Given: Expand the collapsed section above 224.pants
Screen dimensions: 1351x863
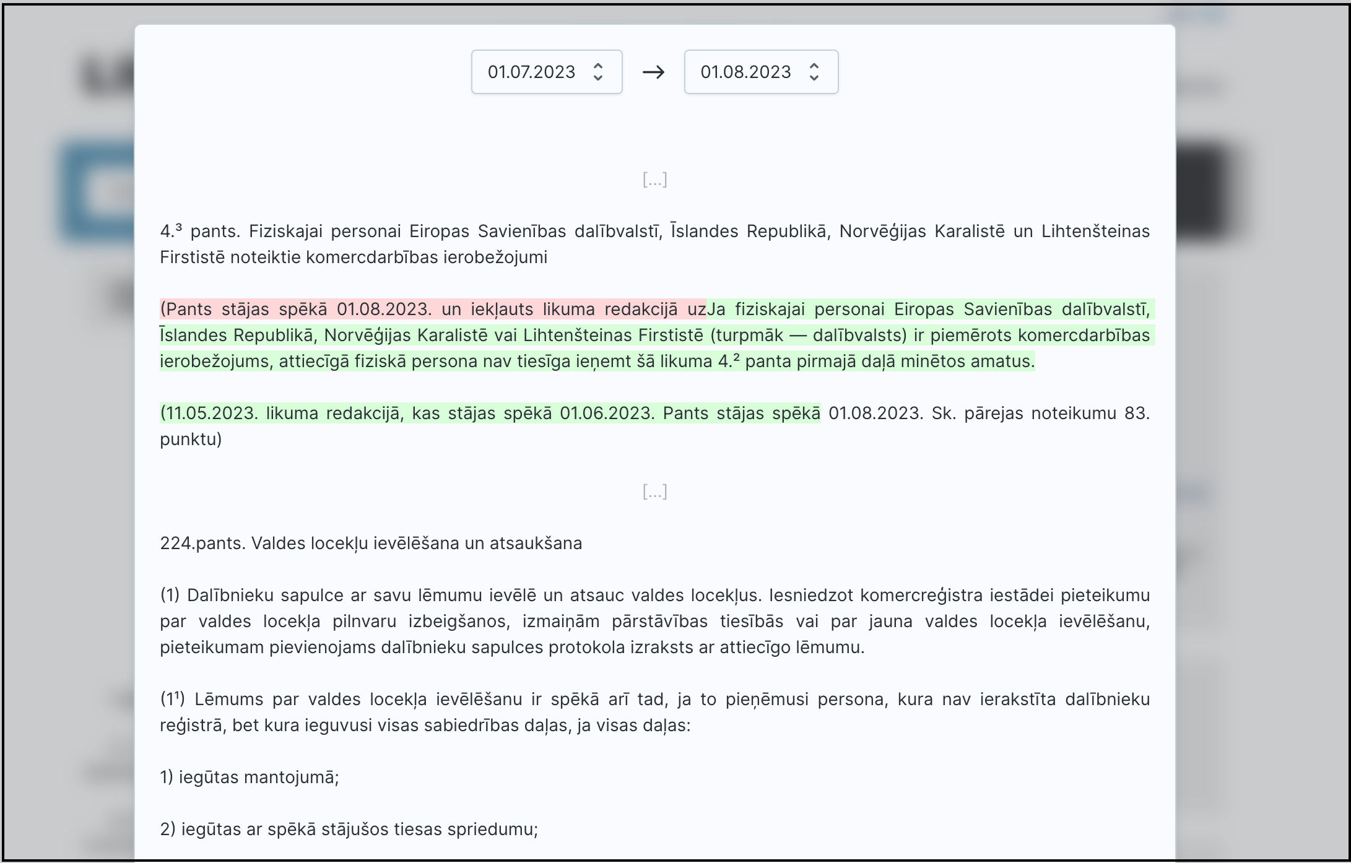Looking at the screenshot, I should [654, 492].
